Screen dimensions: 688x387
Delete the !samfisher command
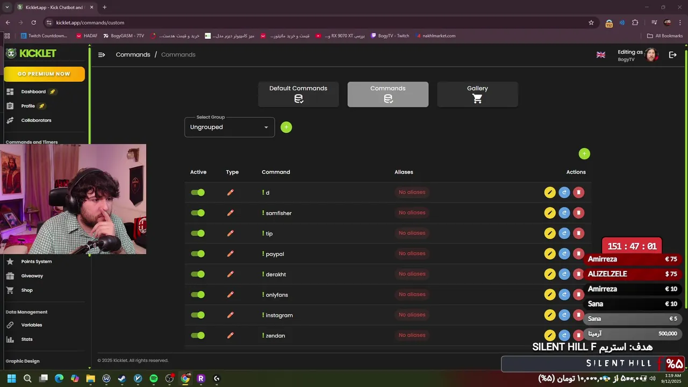[579, 213]
